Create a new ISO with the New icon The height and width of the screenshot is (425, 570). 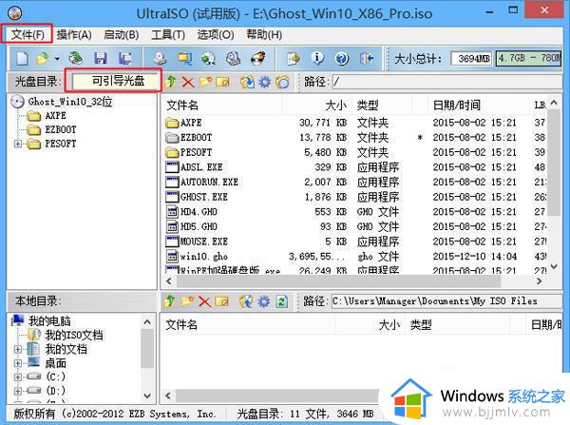click(22, 58)
